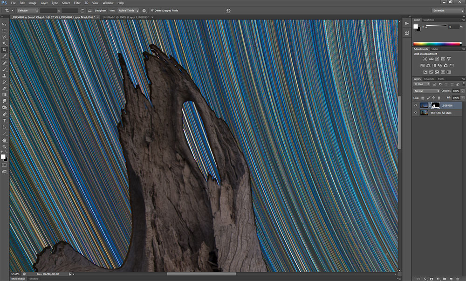Open the Window menu
The width and height of the screenshot is (466, 281).
pyautogui.click(x=108, y=3)
